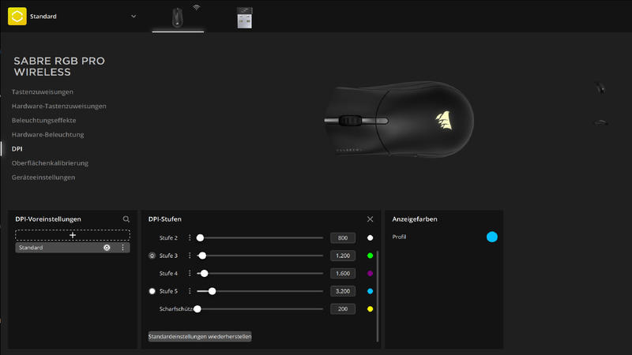Viewport: 632px width, 355px height.
Task: Click the default-stage marker beside Stufe 3
Action: click(152, 256)
